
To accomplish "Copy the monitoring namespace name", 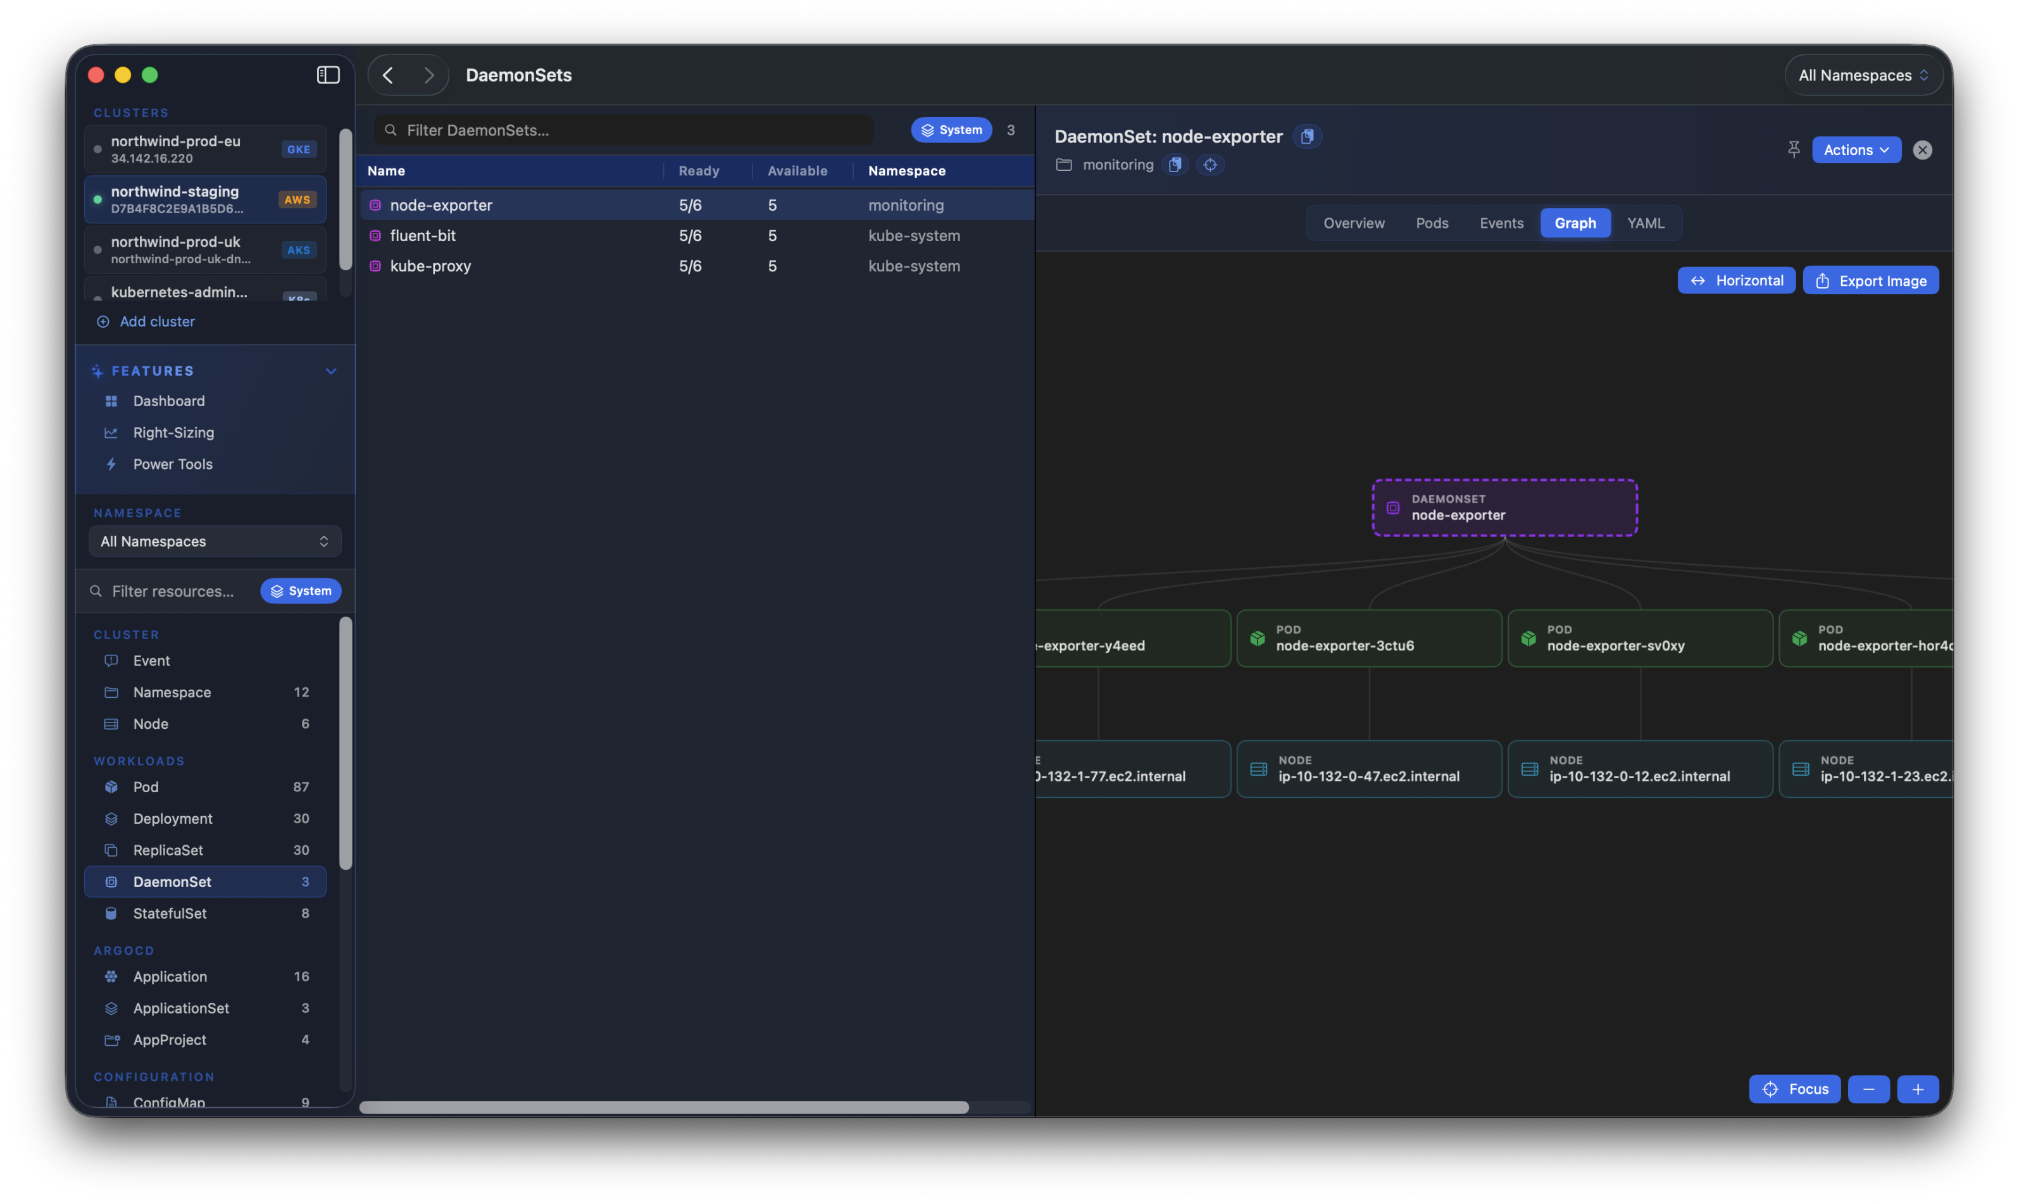I will pyautogui.click(x=1174, y=164).
